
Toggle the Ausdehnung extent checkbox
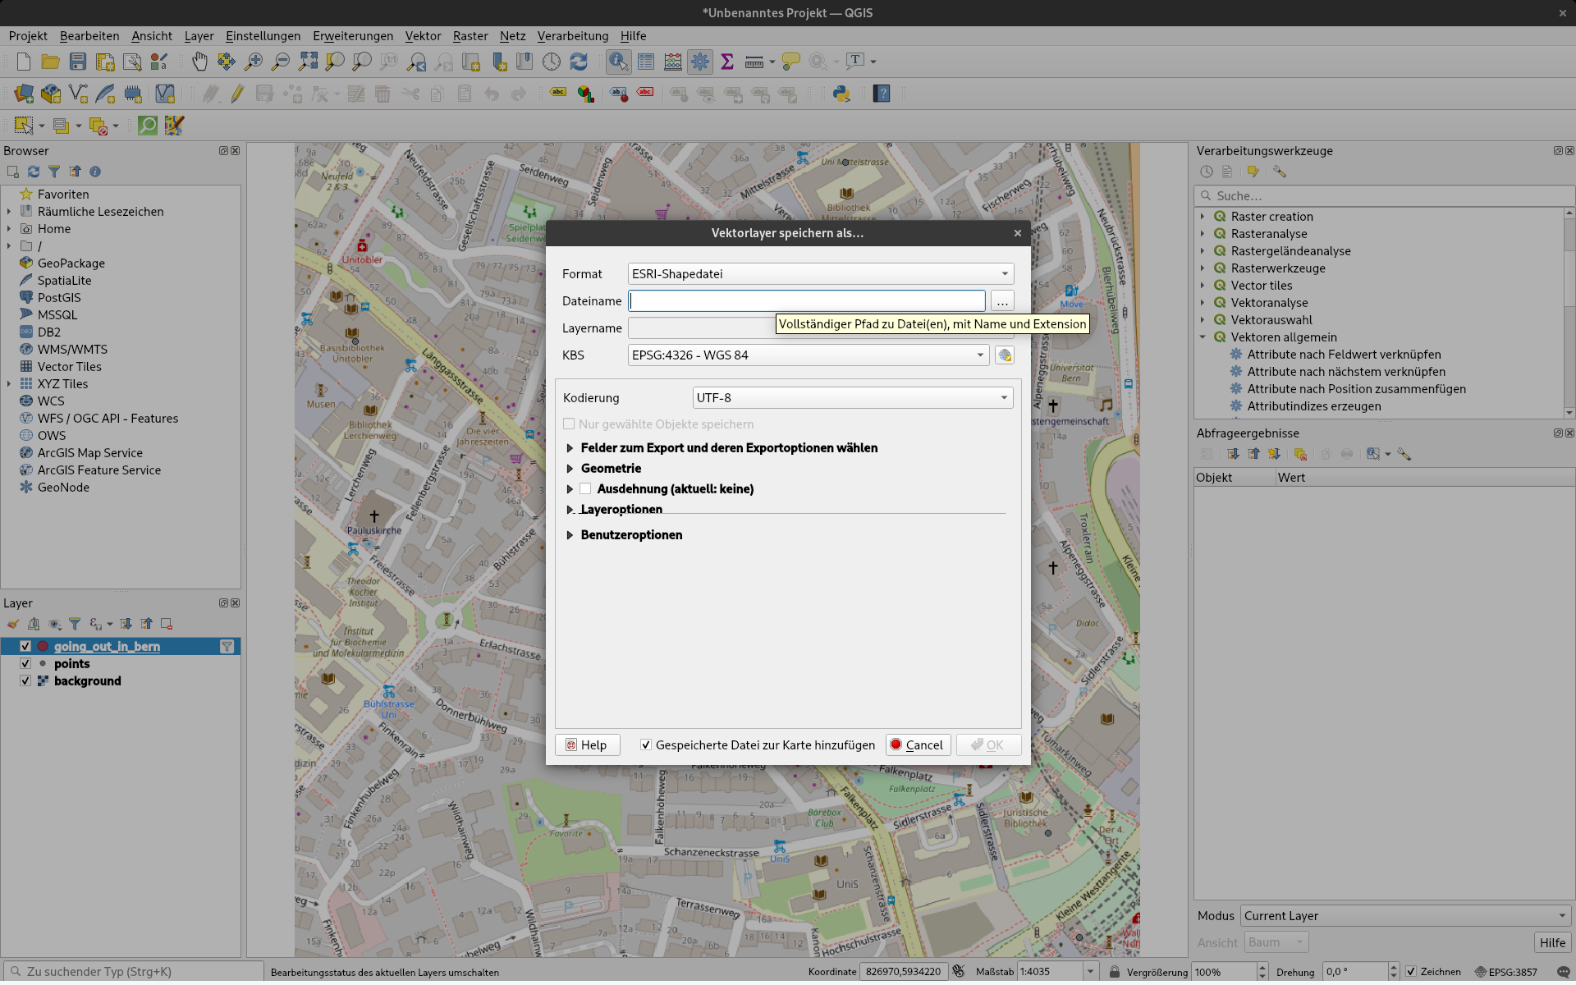tap(585, 489)
